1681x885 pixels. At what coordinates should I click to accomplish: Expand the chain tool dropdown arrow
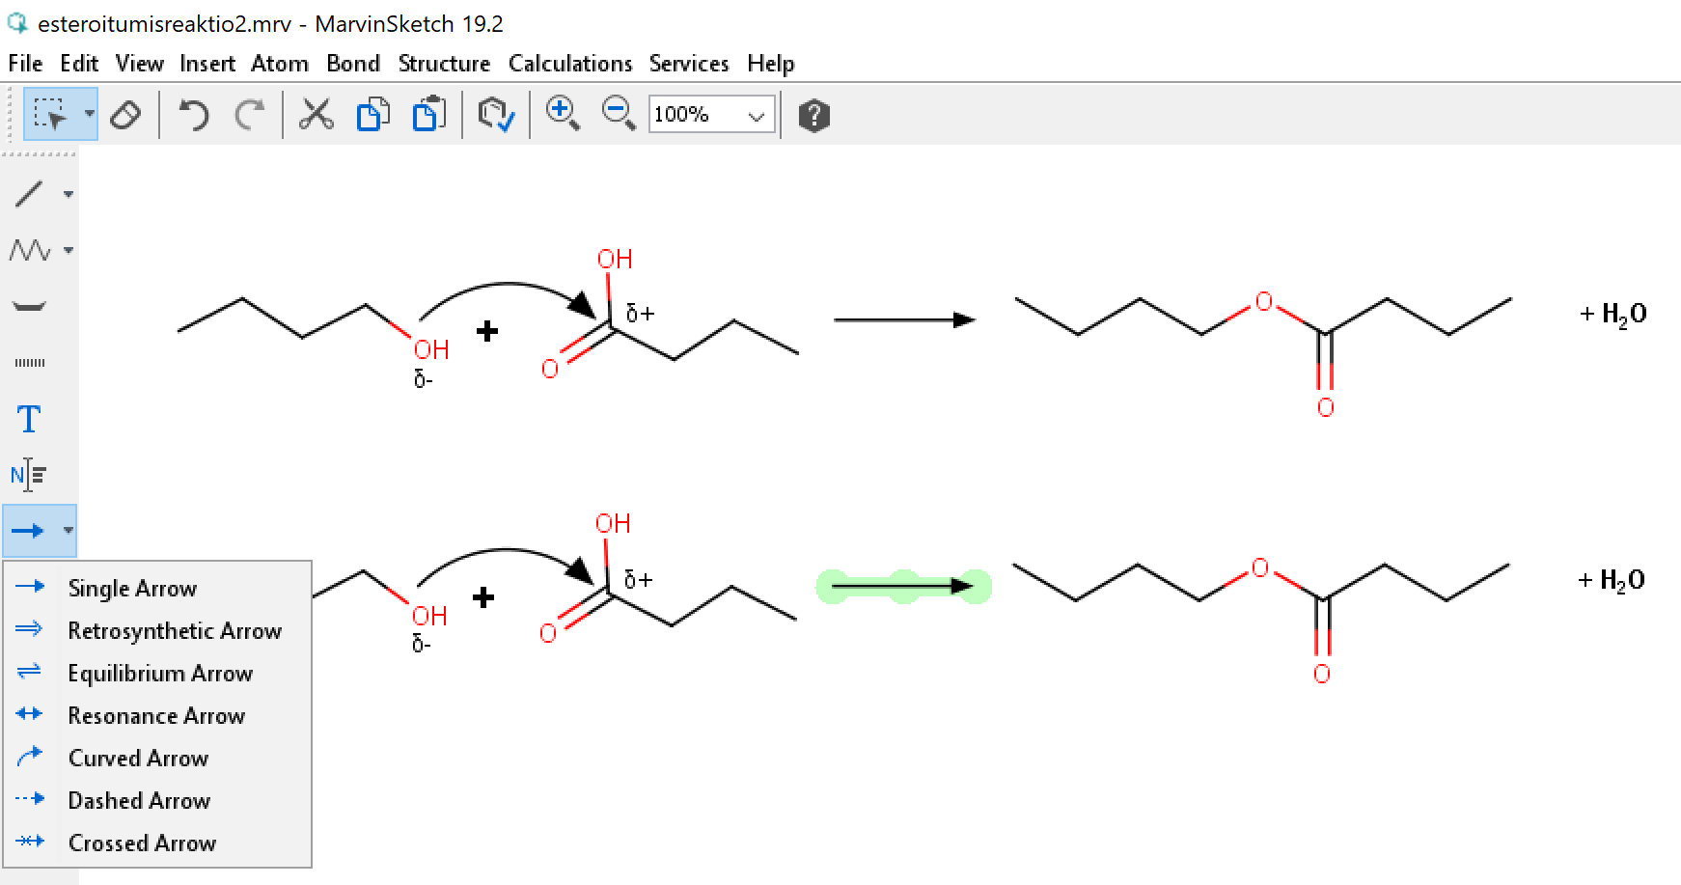click(68, 251)
